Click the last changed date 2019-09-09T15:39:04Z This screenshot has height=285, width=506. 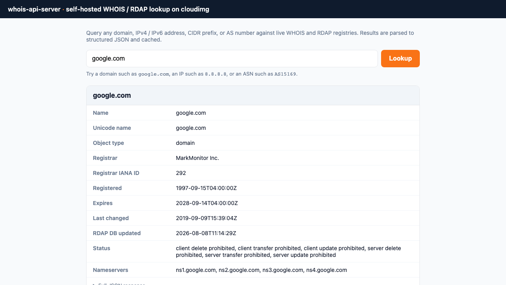(206, 218)
